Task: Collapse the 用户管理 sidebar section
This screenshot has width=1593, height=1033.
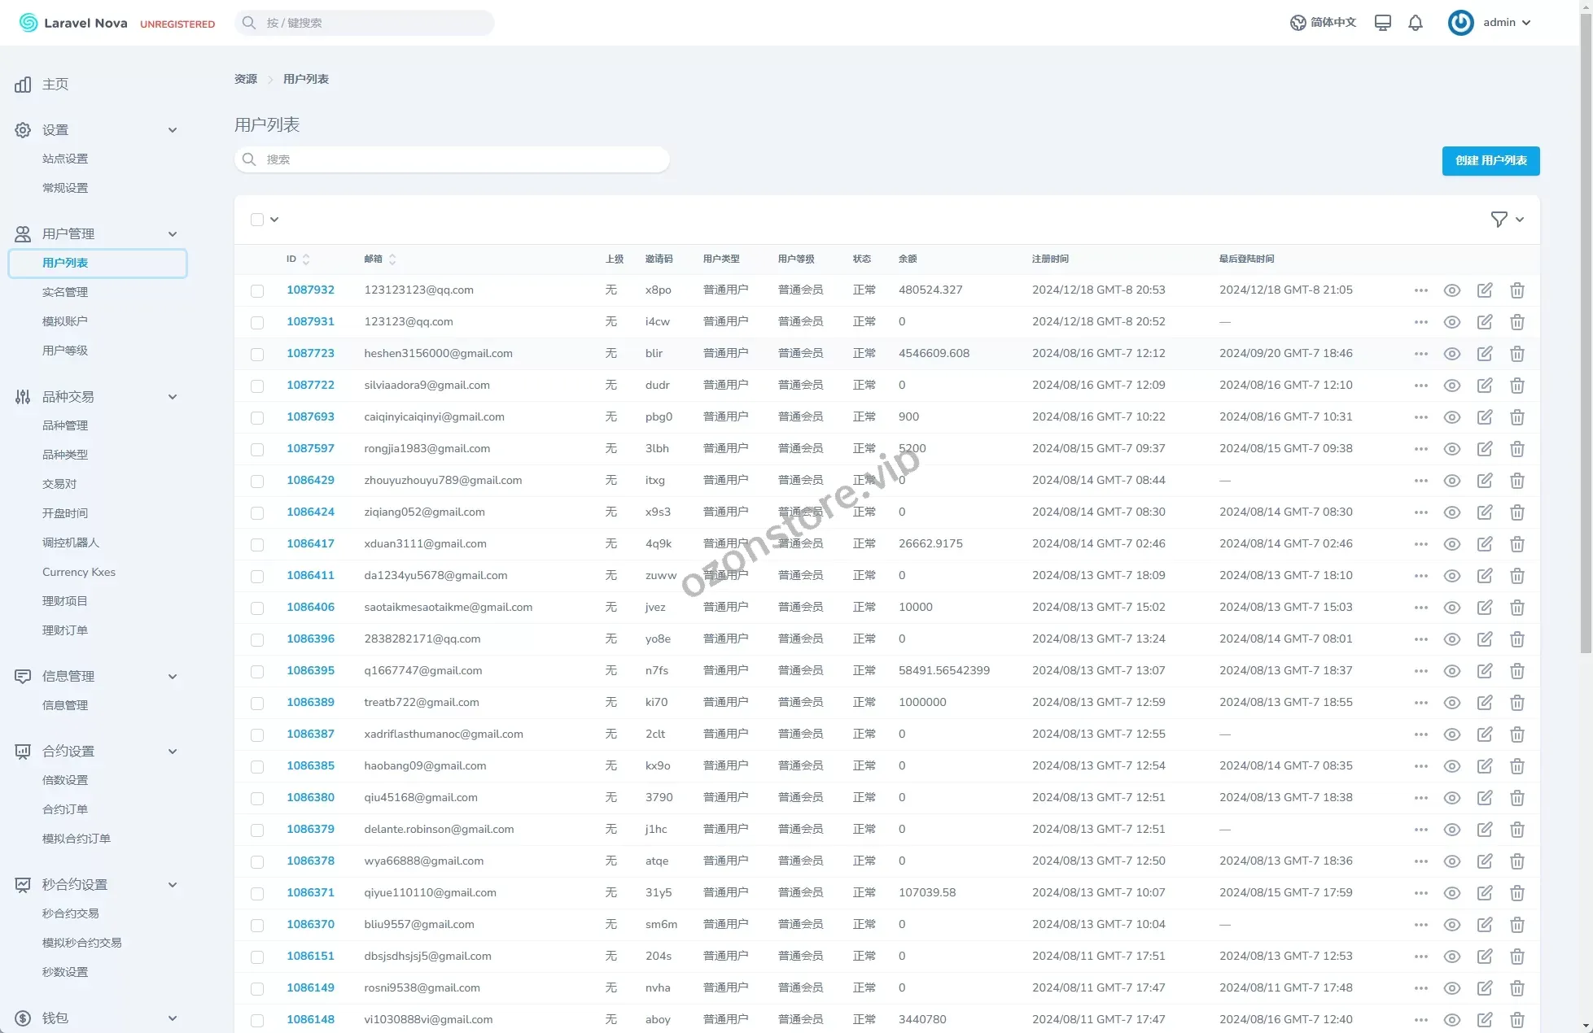Action: click(x=172, y=234)
